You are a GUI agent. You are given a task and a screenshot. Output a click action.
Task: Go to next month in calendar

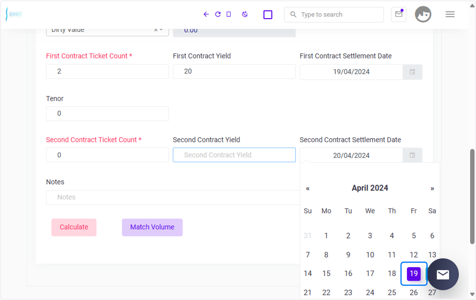click(432, 188)
